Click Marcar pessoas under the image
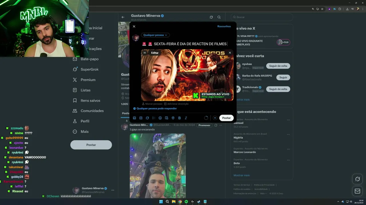The image size is (366, 205). 152,104
